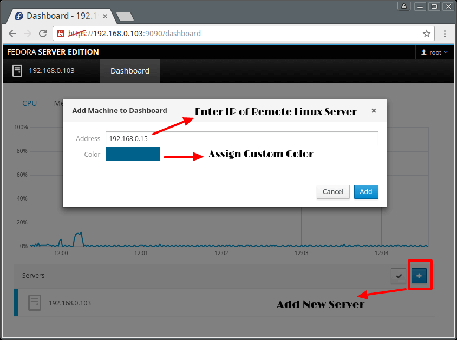The image size is (457, 340).
Task: Click the Chrome profile person icon
Action: point(404,6)
